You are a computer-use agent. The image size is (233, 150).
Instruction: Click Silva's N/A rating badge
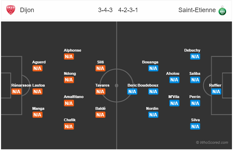pyautogui.click(x=195, y=126)
